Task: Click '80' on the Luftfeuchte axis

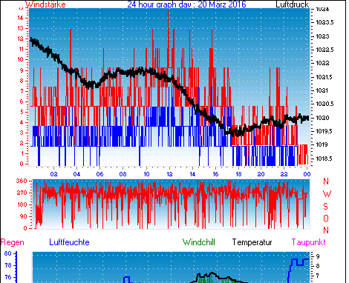Action: (x=8, y=253)
